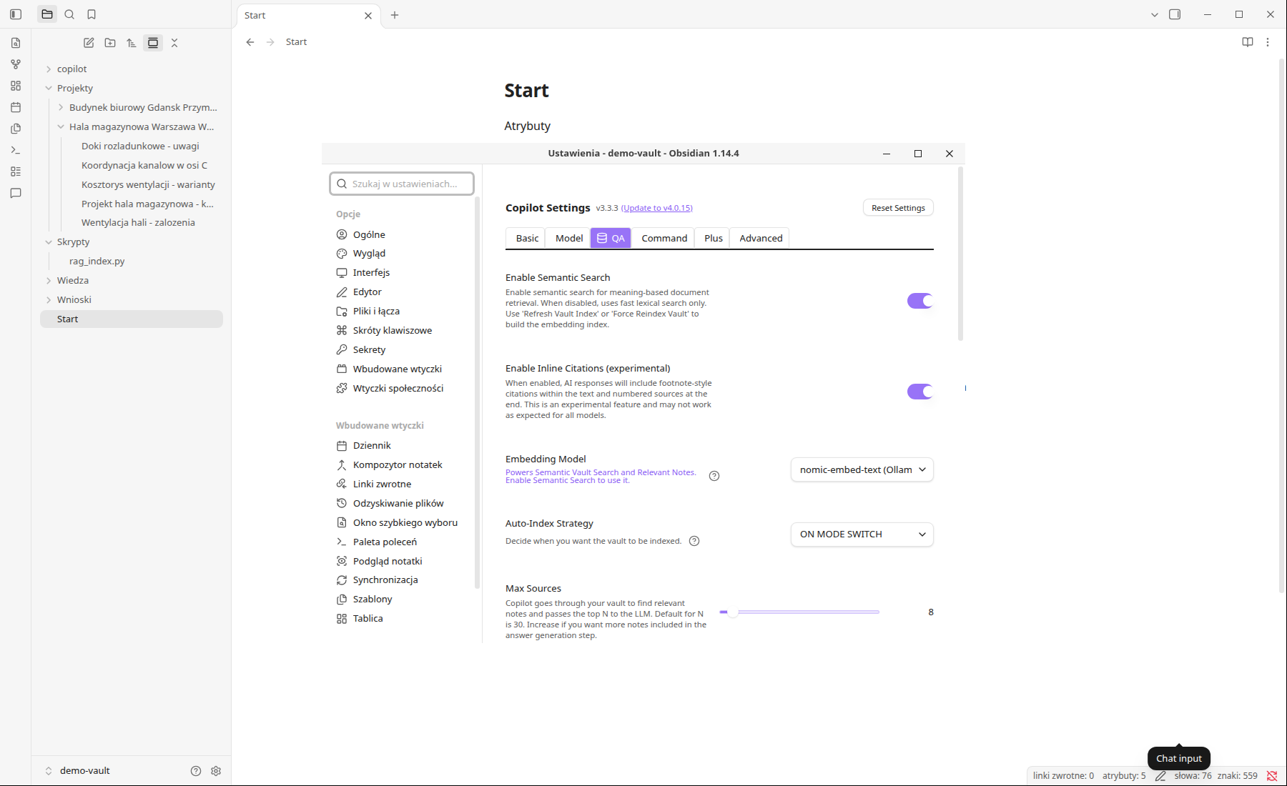Click the insert template ribbon icon
Screen dimensions: 1287x786
[x=16, y=129]
